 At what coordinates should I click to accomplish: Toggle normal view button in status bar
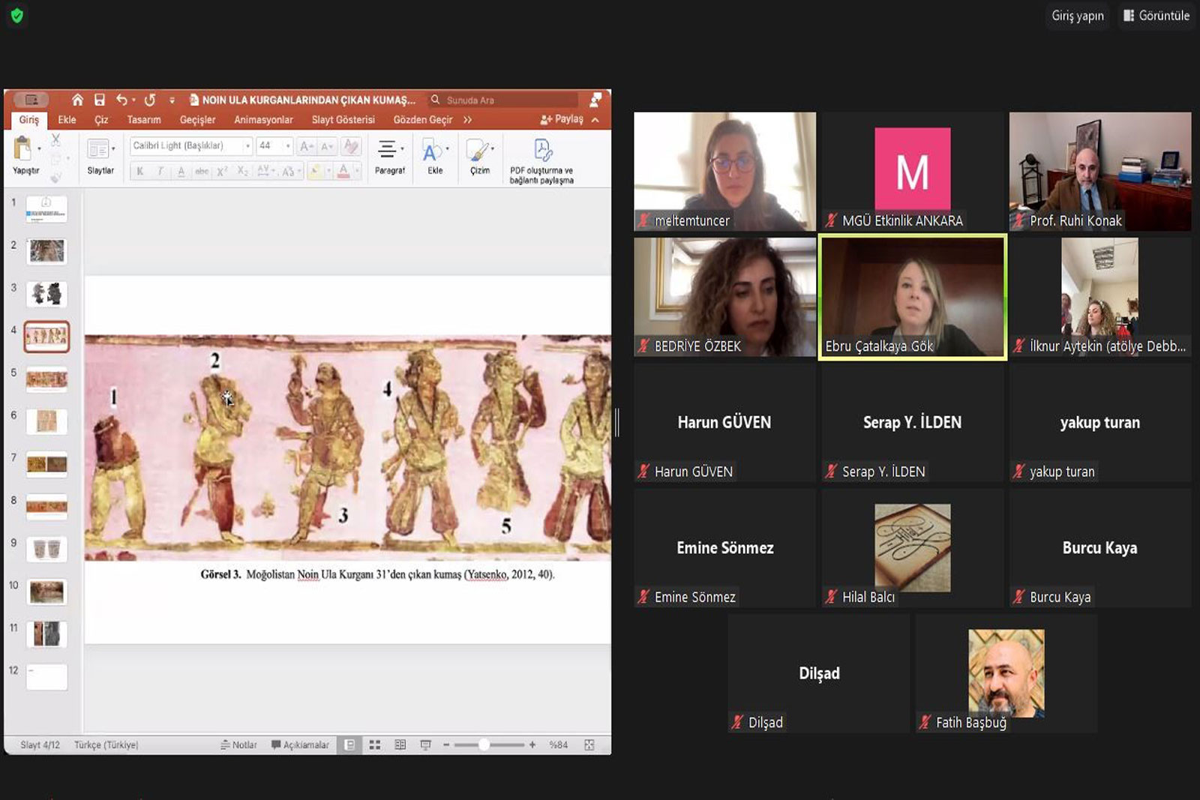point(349,745)
